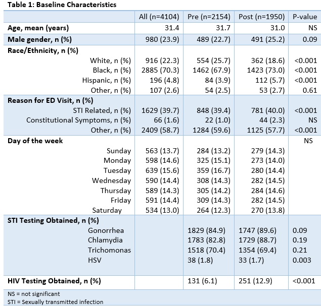This screenshot has width=321, height=306.
Task: Select the 'STI Testing Obtained, n (%)' heading
Action: tap(53, 220)
